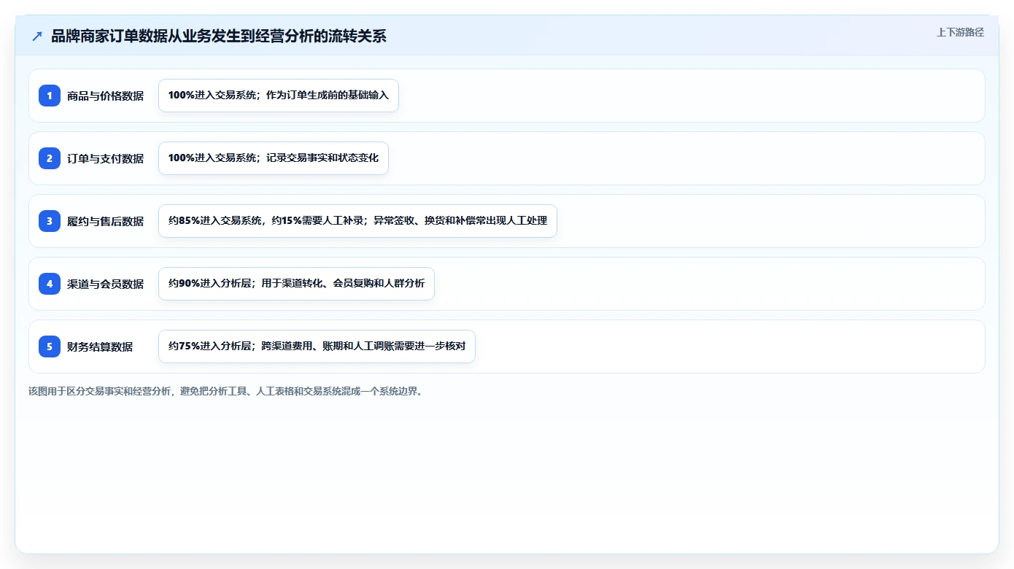The image size is (1014, 569).
Task: Open the 约15%需要人工补录 description box
Action: (357, 221)
